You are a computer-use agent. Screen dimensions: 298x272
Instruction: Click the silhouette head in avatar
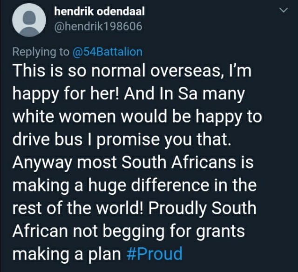(29, 17)
